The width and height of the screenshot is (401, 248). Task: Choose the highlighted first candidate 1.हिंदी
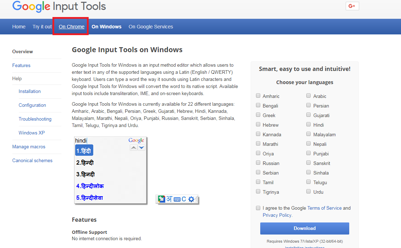[x=84, y=150]
